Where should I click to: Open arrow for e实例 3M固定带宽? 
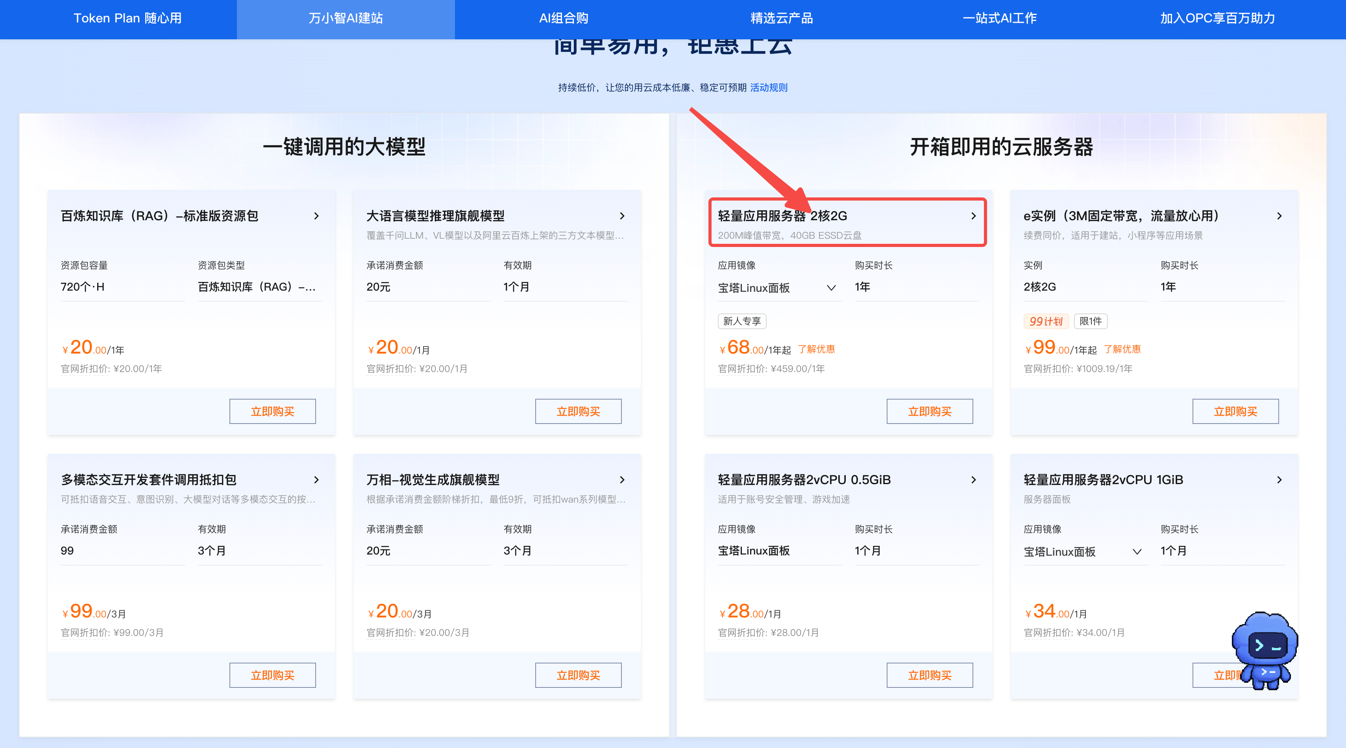tap(1279, 216)
